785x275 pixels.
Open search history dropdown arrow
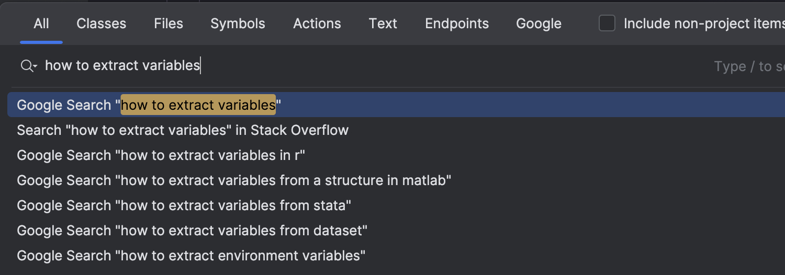click(35, 67)
